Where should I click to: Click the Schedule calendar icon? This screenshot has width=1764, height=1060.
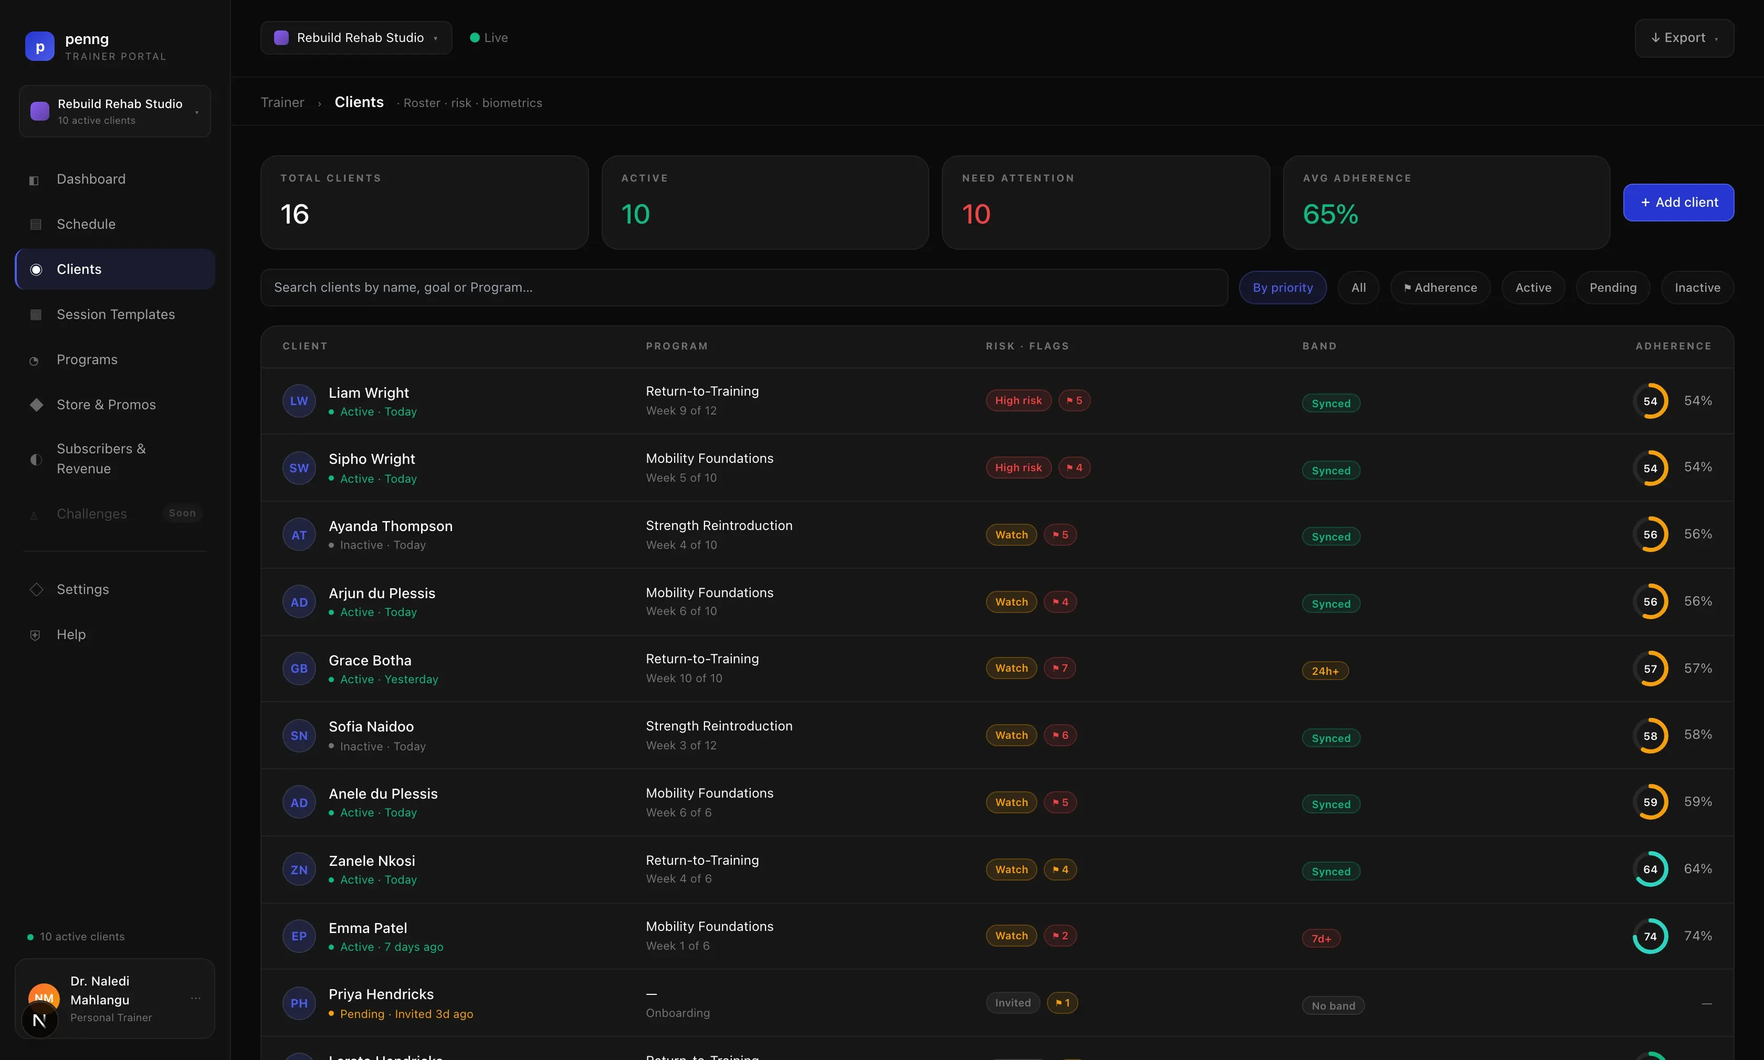coord(35,224)
